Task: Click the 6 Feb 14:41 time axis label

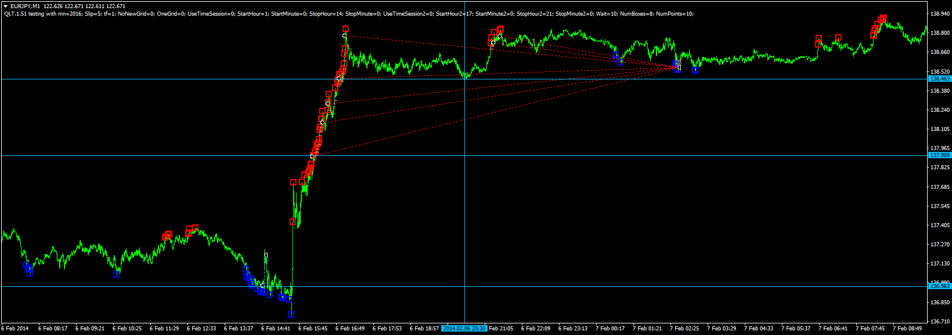Action: (276, 329)
